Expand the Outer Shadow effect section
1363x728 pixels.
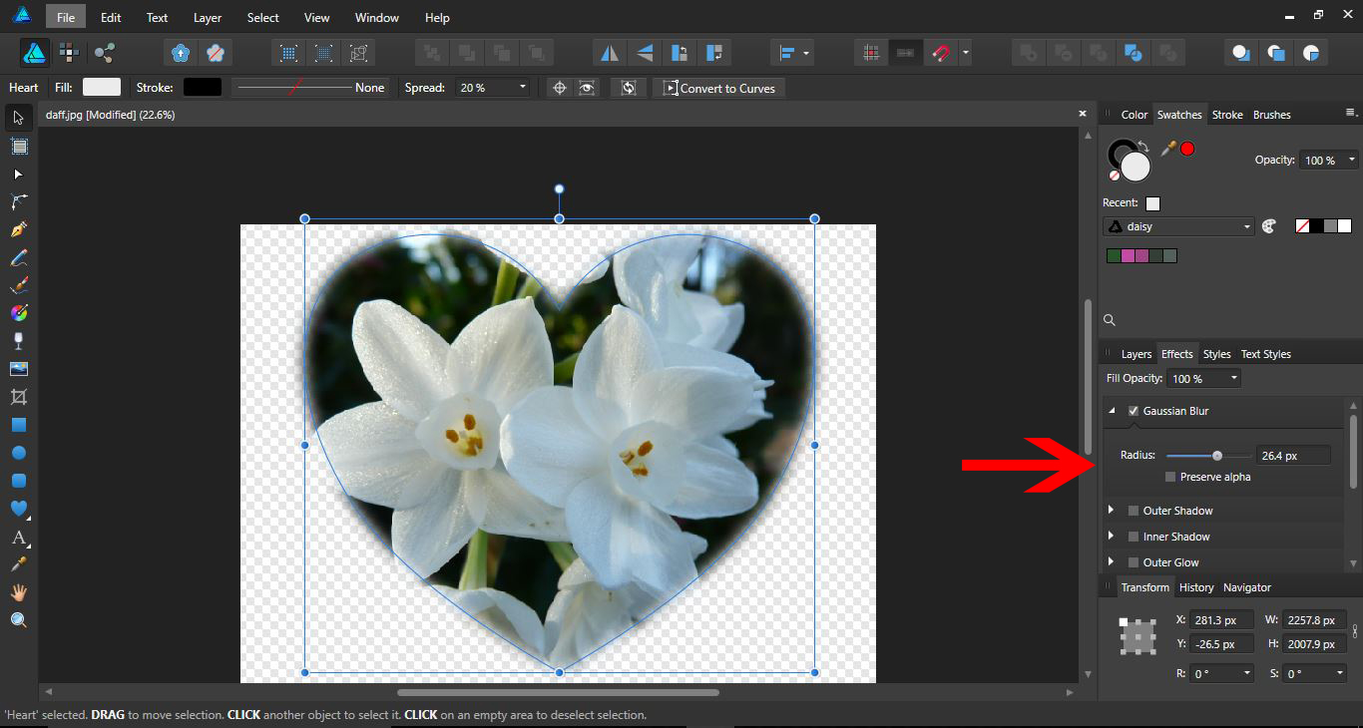[x=1111, y=510]
